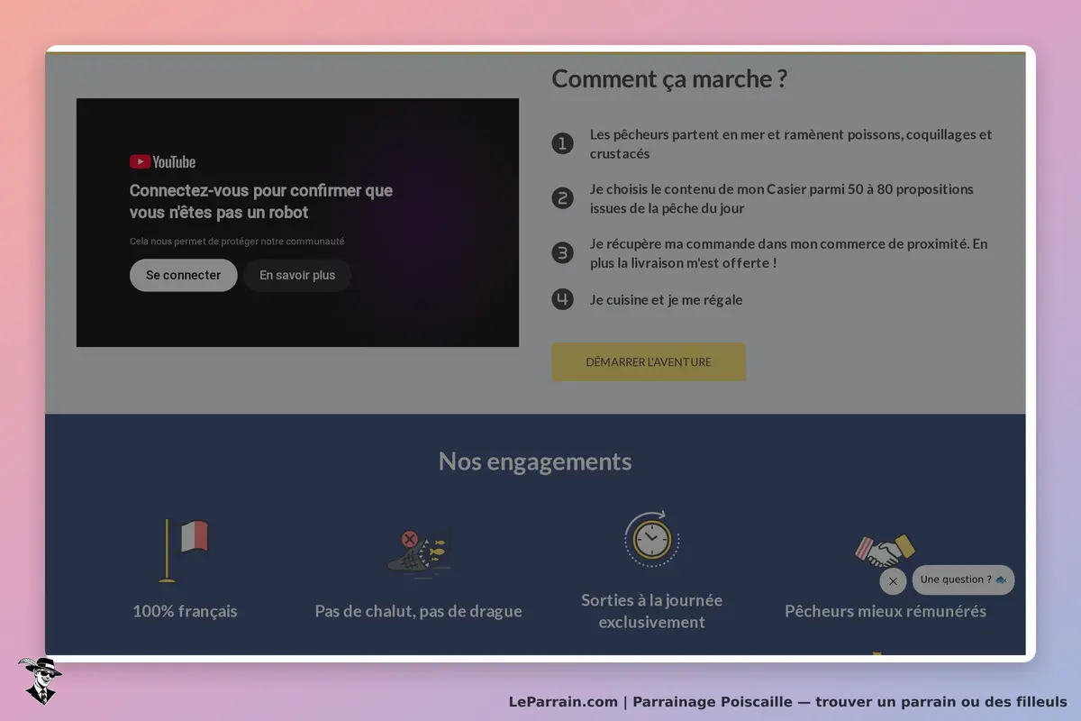Start with DÉMARRER L'AVENTURE button
Screen dimensions: 1081x721
click(649, 362)
